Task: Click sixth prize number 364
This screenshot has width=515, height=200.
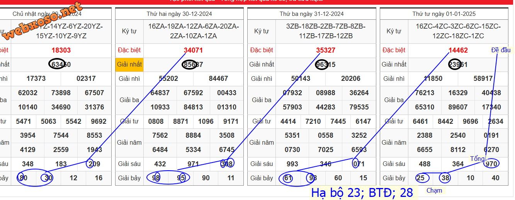Action: pyautogui.click(x=458, y=164)
